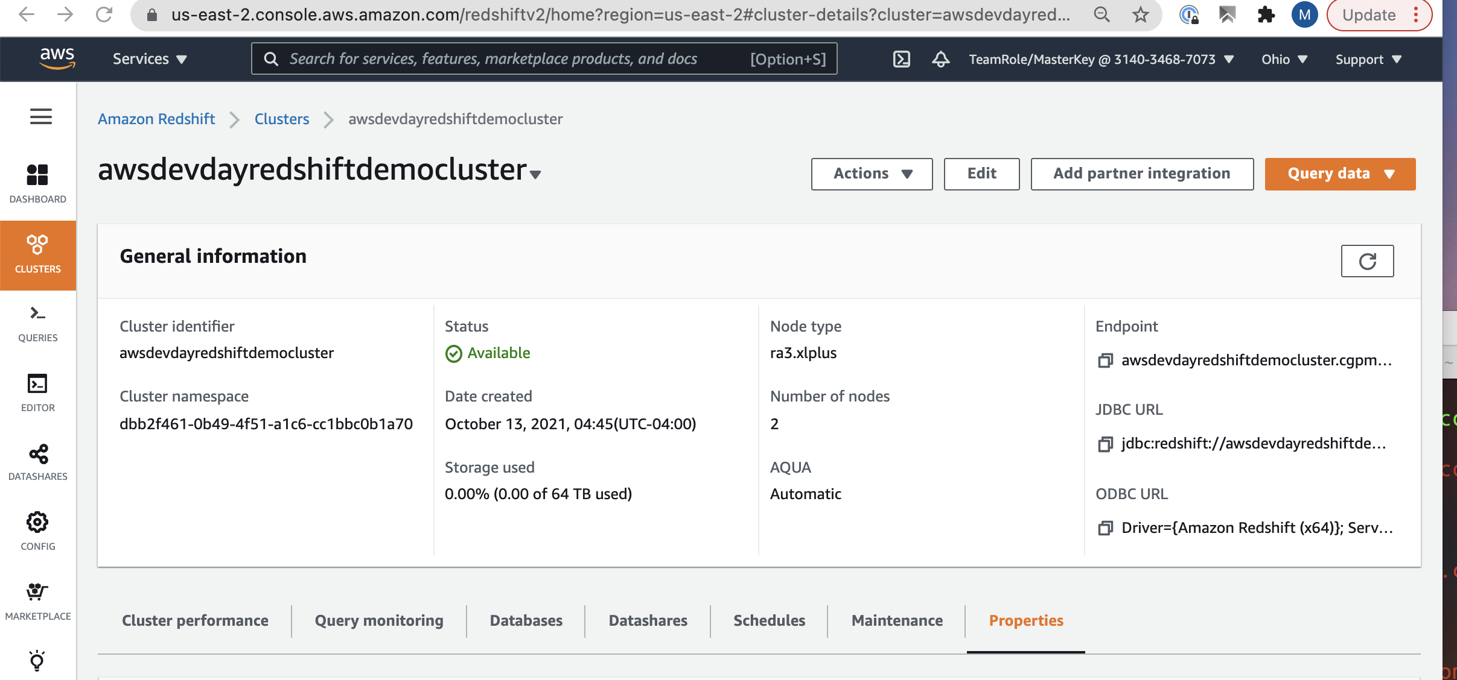This screenshot has width=1457, height=680.
Task: Switch to Maintenance tab
Action: (897, 621)
